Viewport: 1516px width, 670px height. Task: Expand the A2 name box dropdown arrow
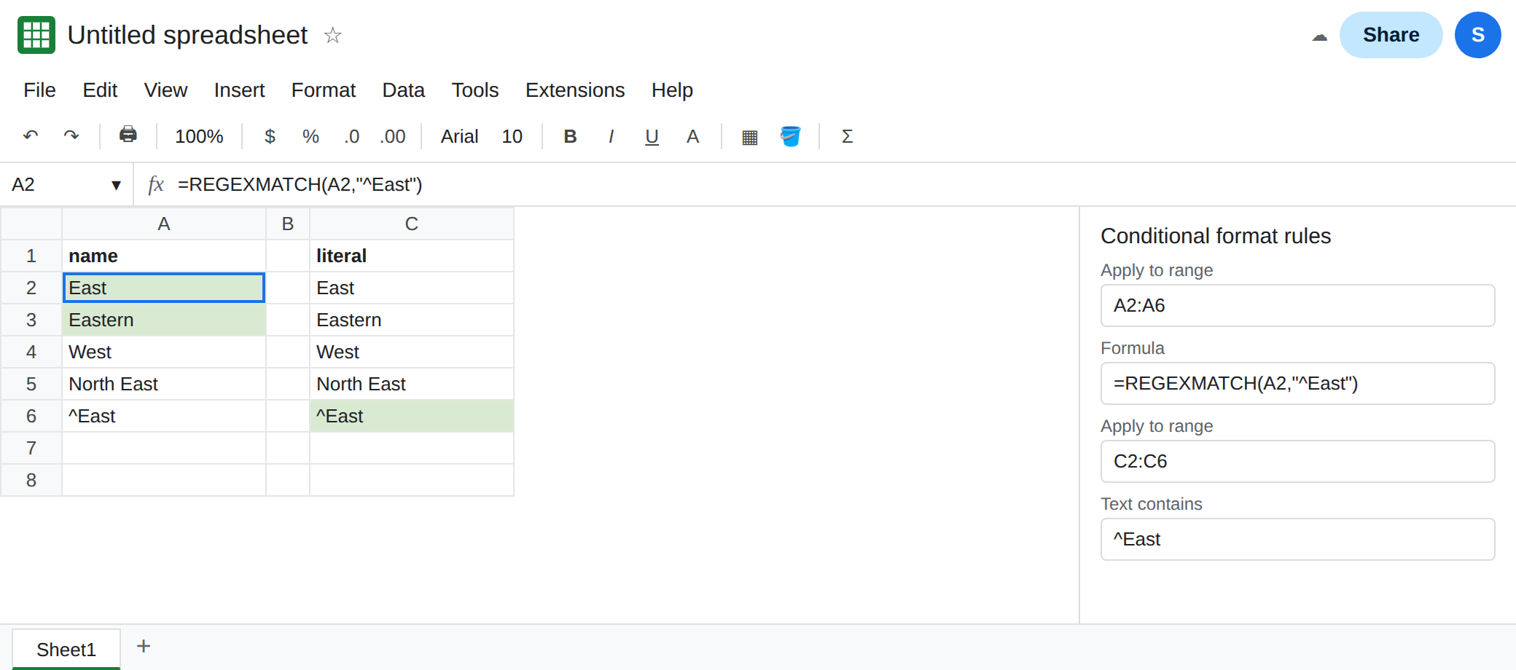[116, 185]
